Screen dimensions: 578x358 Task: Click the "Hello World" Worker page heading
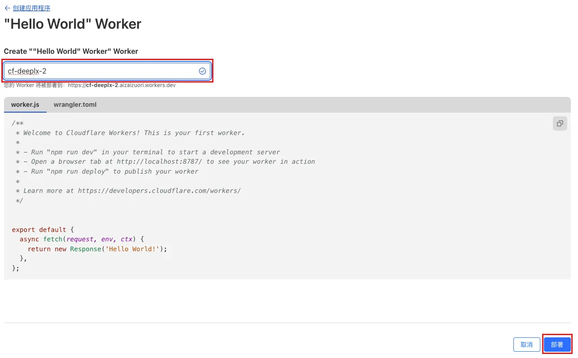(73, 24)
